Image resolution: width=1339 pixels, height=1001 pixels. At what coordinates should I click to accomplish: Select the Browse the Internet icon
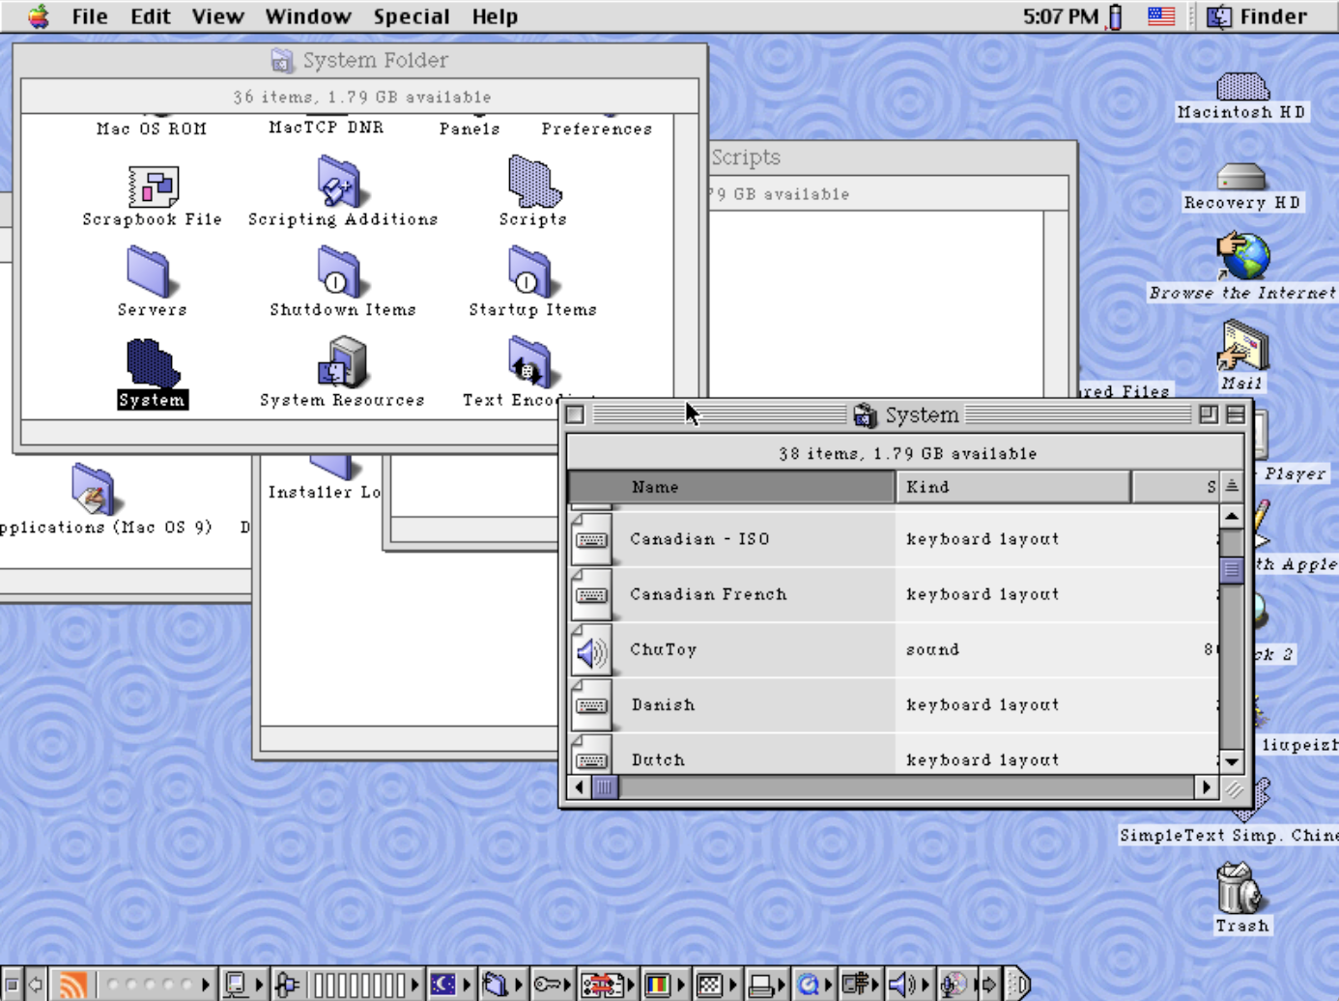(x=1242, y=256)
